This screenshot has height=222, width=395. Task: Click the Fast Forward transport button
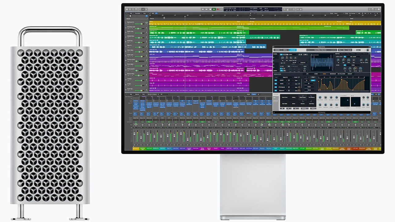point(206,9)
